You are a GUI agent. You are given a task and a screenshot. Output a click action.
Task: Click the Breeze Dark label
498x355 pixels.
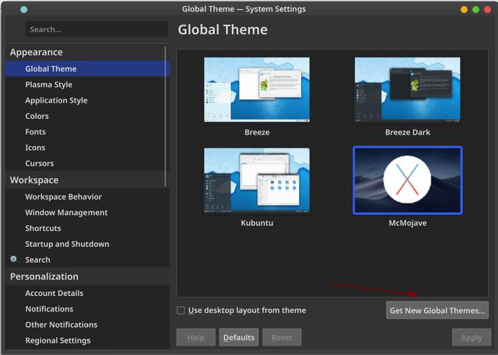click(x=408, y=132)
